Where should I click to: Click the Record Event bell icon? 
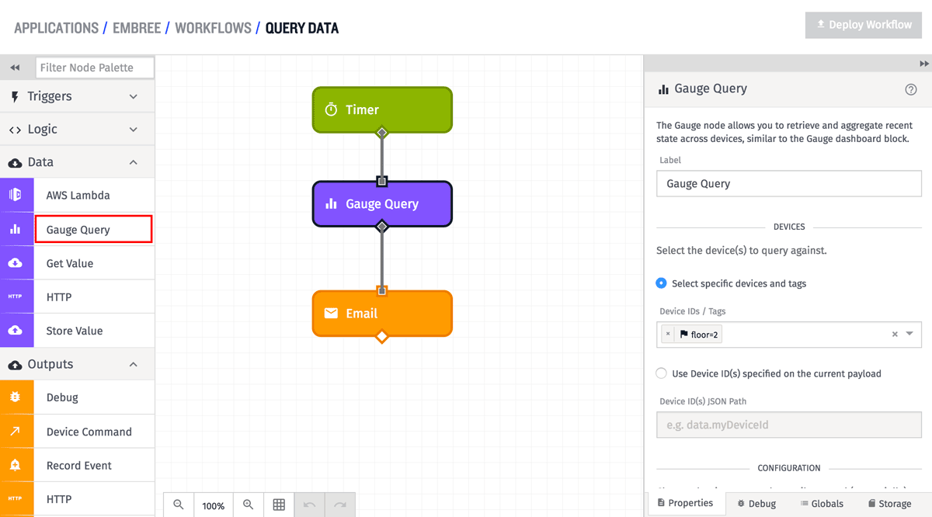[16, 465]
